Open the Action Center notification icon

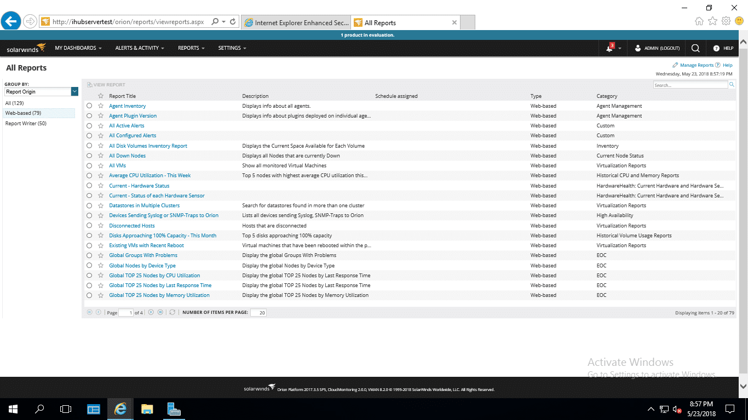730,409
